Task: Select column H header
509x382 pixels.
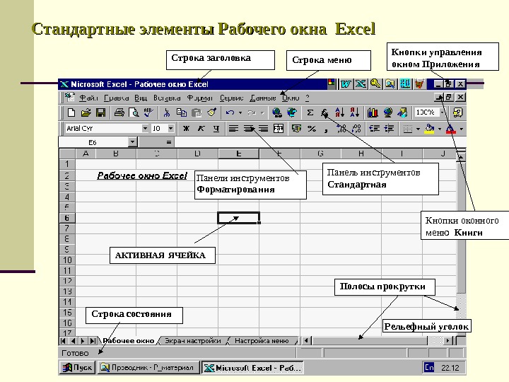Action: [x=361, y=154]
